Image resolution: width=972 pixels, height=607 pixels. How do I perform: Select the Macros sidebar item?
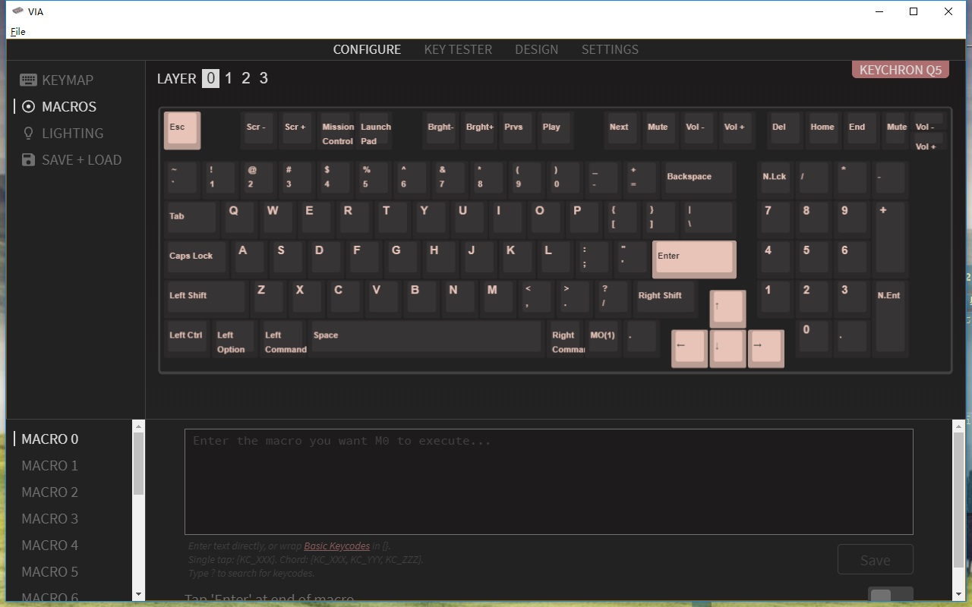point(59,106)
